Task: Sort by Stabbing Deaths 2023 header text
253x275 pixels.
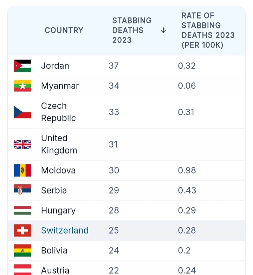Action: [x=132, y=30]
